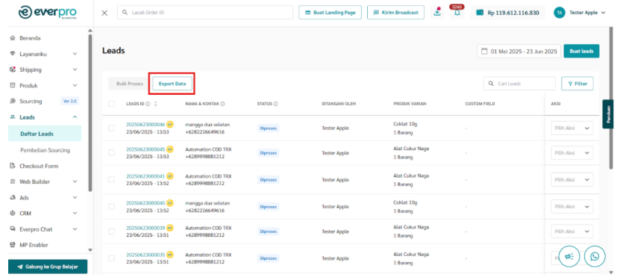Click the CRM sidebar icon

(12, 213)
